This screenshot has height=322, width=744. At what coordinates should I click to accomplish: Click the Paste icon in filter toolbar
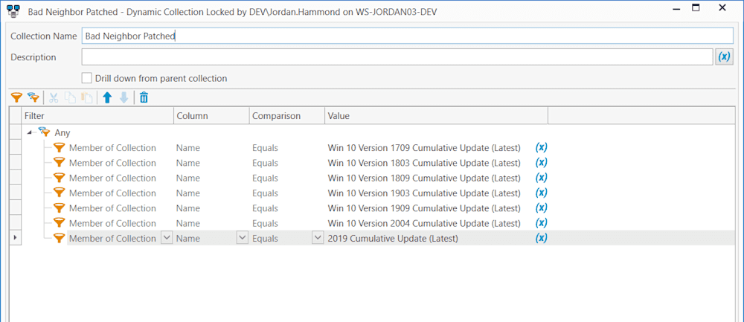[86, 97]
